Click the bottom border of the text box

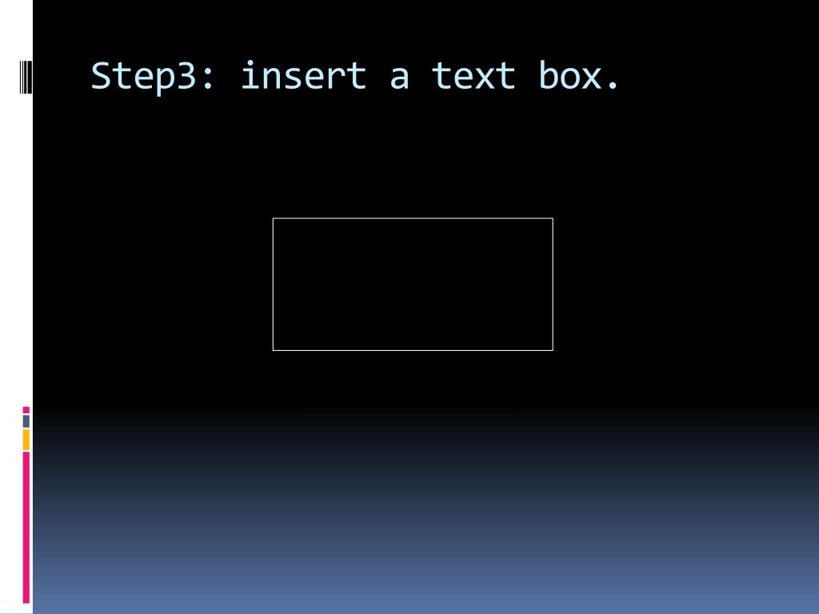click(413, 350)
